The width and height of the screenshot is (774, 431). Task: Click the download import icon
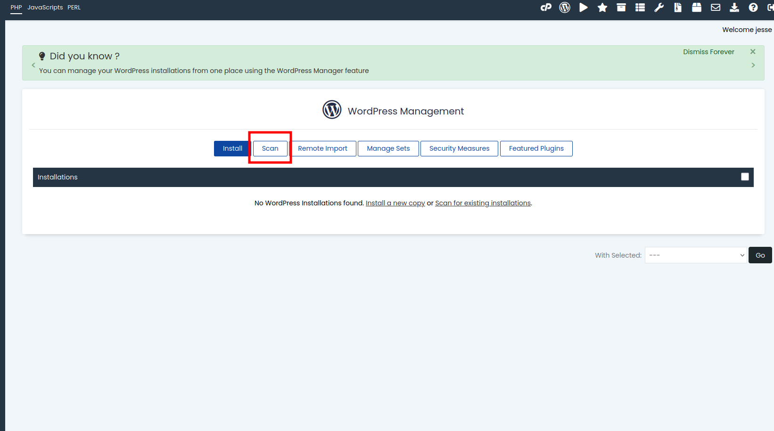(x=734, y=7)
